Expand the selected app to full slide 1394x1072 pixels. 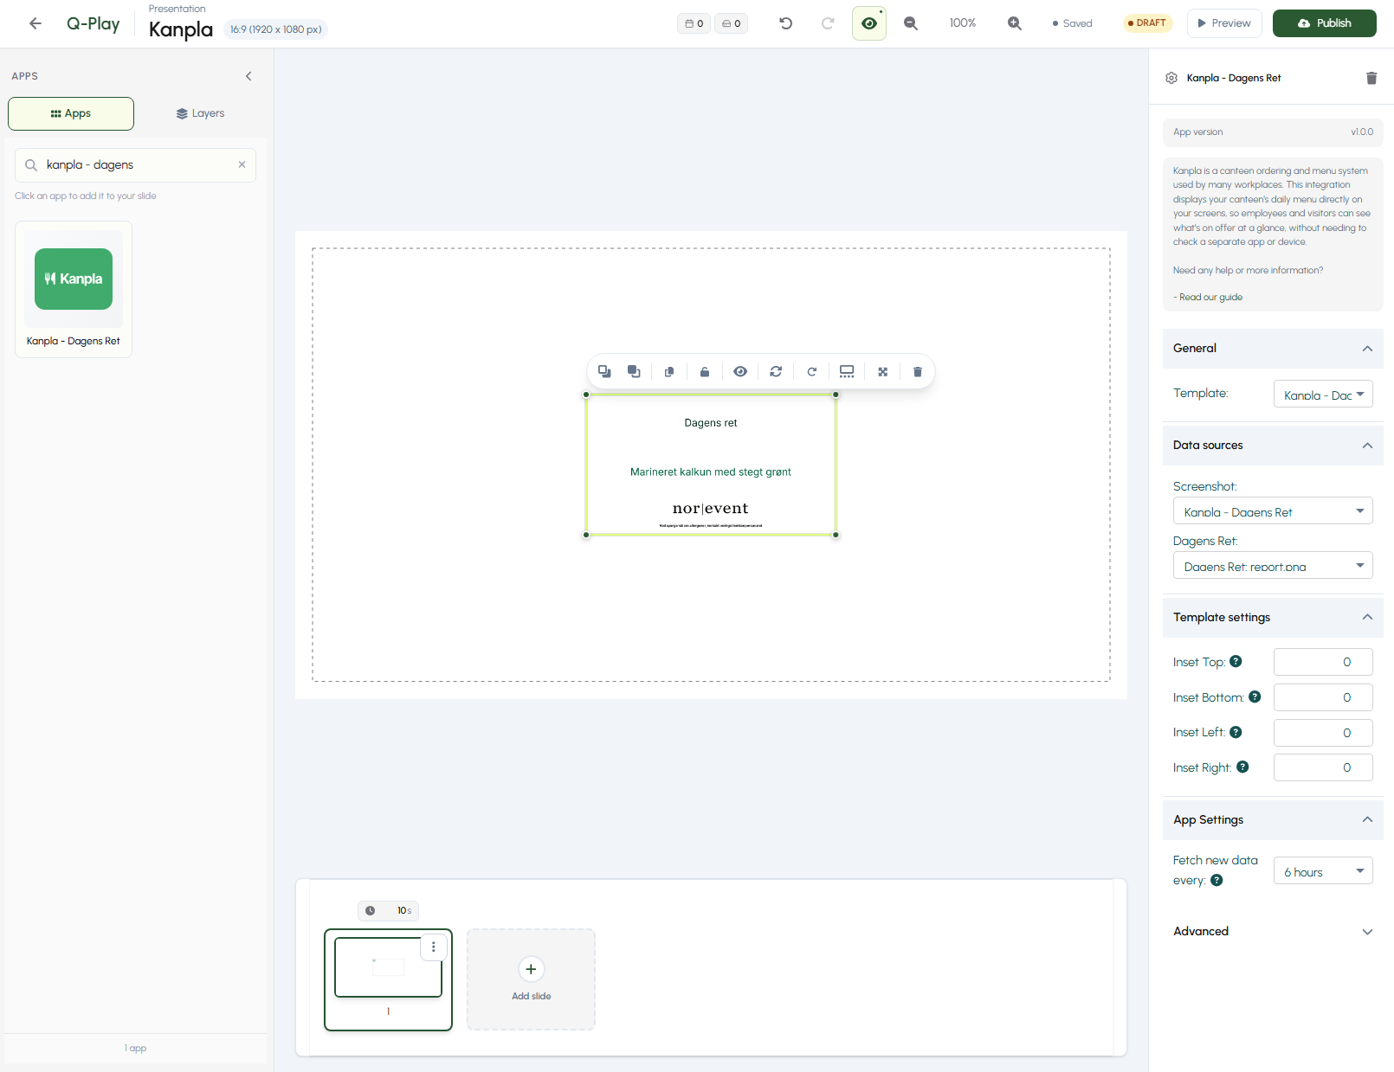coord(882,371)
